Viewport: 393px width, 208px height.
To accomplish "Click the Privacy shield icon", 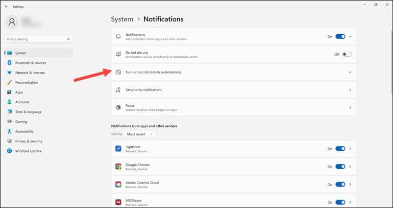I will point(9,141).
